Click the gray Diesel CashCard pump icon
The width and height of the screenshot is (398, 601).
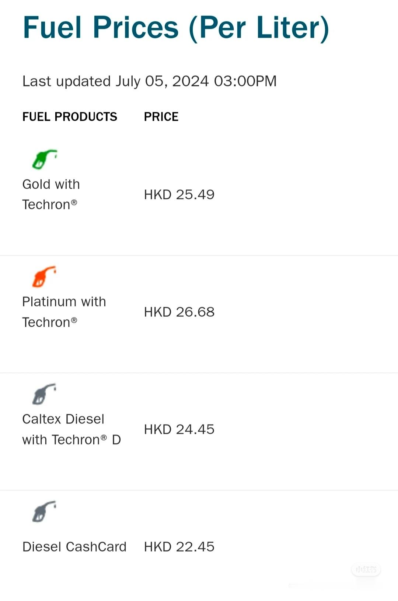[44, 511]
